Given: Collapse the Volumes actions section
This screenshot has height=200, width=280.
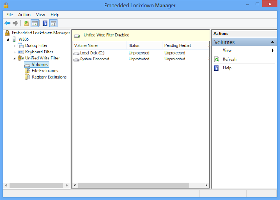Looking at the screenshot, I should pyautogui.click(x=272, y=42).
